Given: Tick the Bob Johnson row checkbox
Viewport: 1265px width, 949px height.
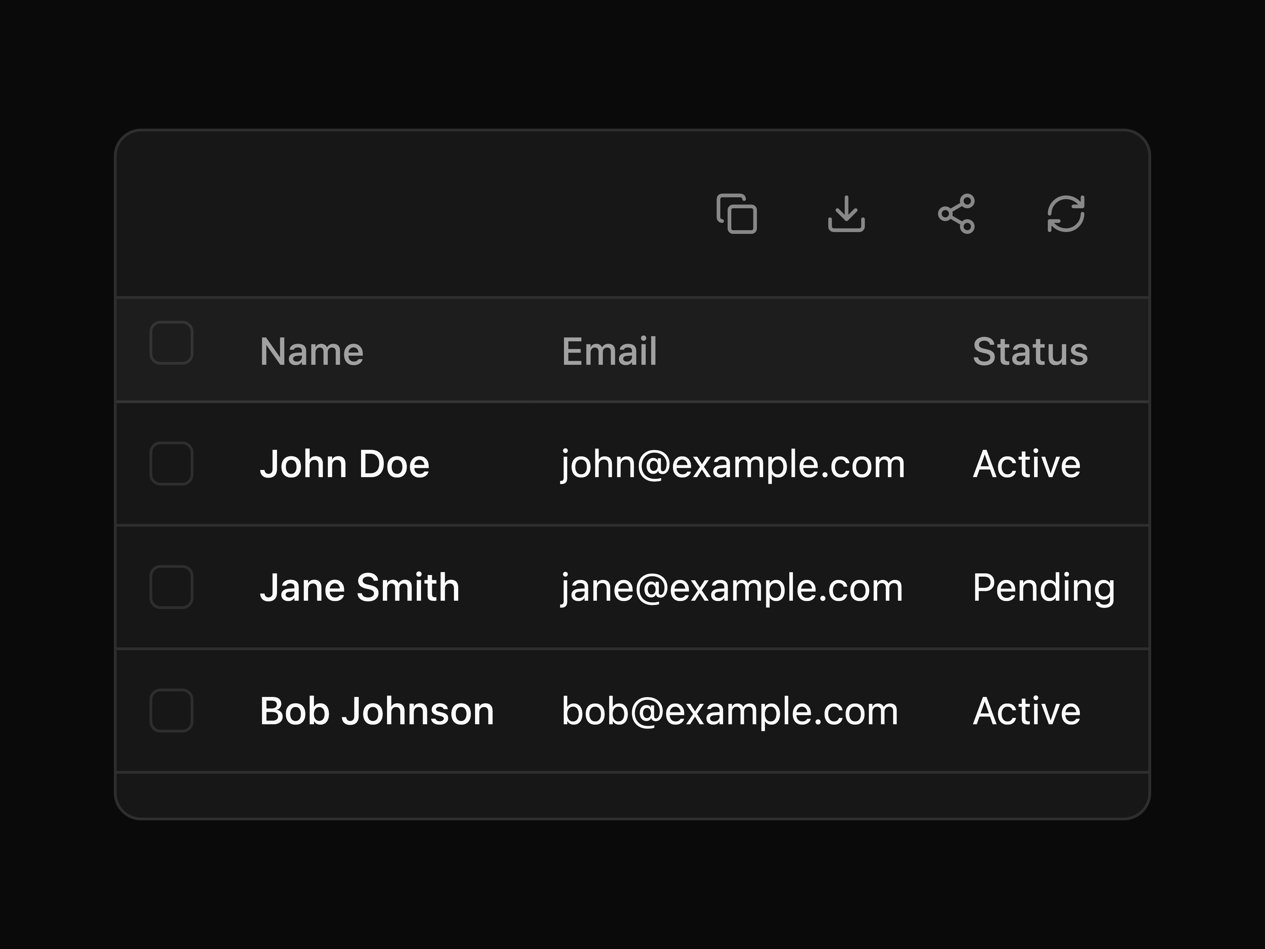Looking at the screenshot, I should [x=172, y=710].
